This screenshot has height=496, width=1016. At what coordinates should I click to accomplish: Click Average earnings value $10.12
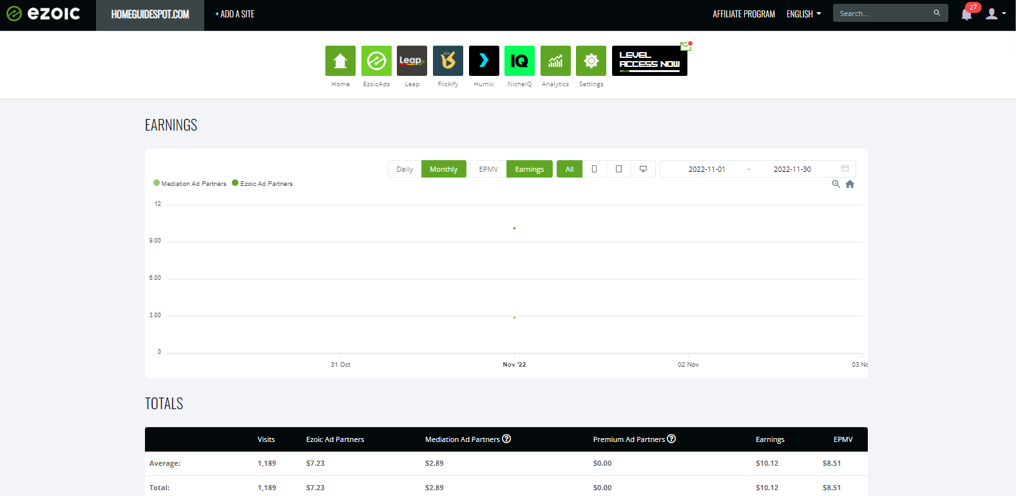click(x=767, y=463)
